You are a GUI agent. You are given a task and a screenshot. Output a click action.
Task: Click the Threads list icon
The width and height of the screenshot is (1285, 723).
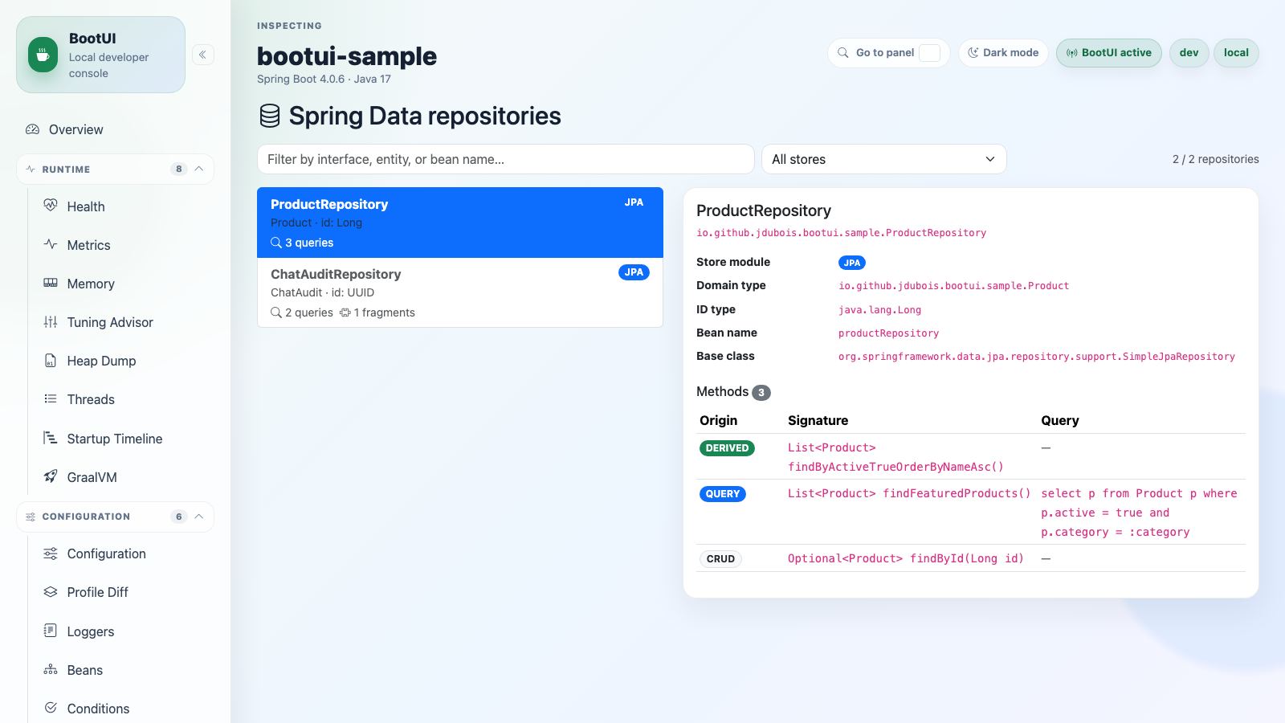[x=51, y=398]
